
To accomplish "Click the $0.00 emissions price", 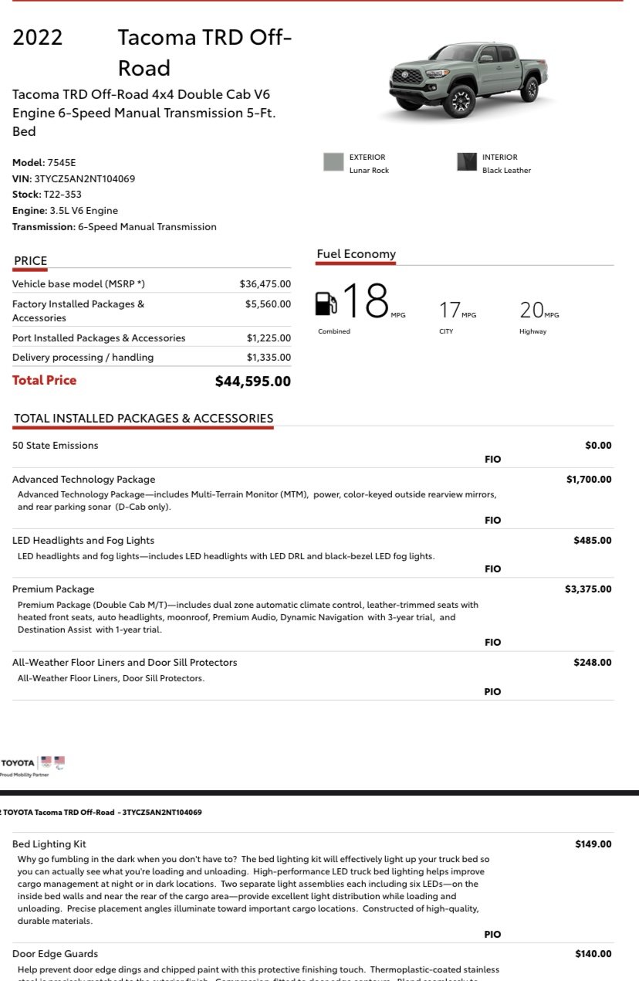I will pyautogui.click(x=598, y=446).
